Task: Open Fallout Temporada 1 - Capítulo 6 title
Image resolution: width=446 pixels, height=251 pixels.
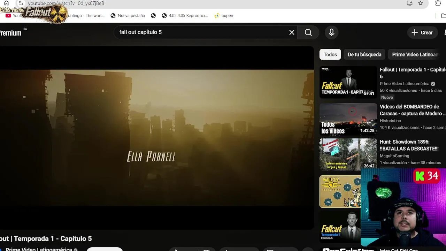Action: tap(413, 73)
